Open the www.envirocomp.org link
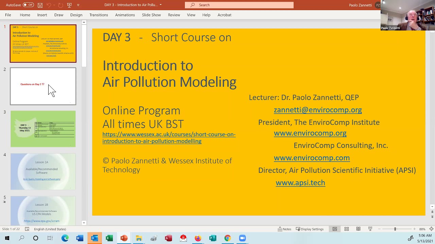This screenshot has width=435, height=244. [x=310, y=133]
